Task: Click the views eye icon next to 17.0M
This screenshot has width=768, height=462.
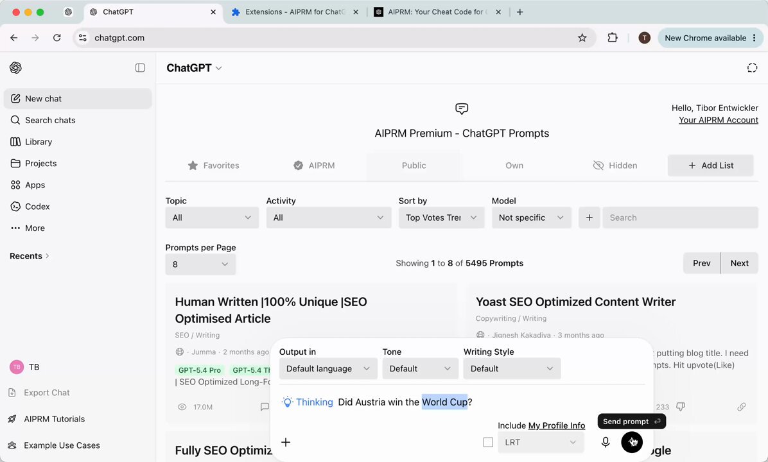Action: point(182,407)
